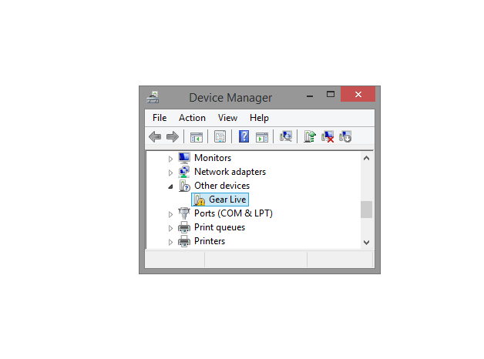
Task: Maximize the Device Manager window
Action: (x=331, y=95)
